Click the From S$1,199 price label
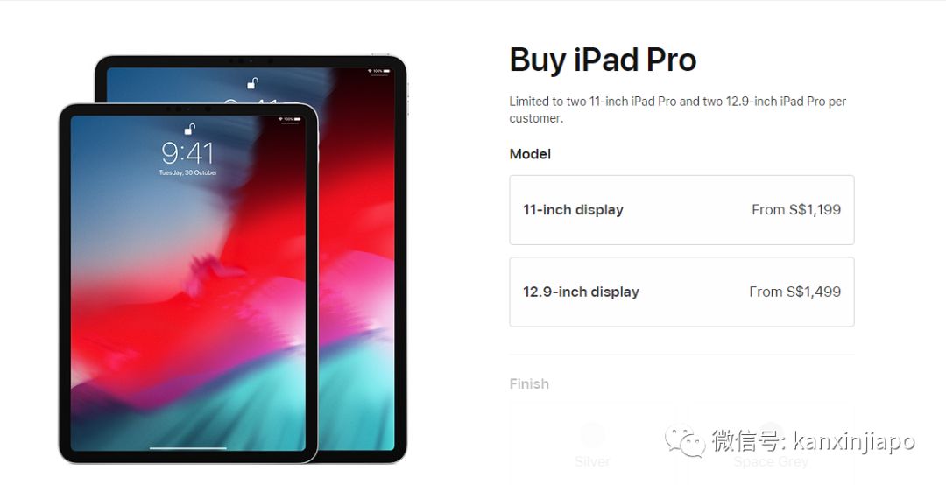This screenshot has width=946, height=485. [x=795, y=210]
